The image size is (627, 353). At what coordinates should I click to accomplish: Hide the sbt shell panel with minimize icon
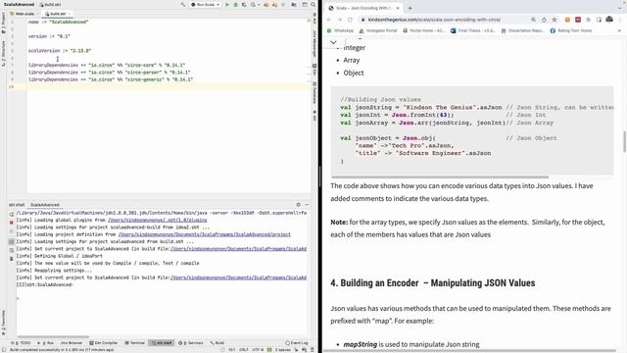pyautogui.click(x=307, y=205)
